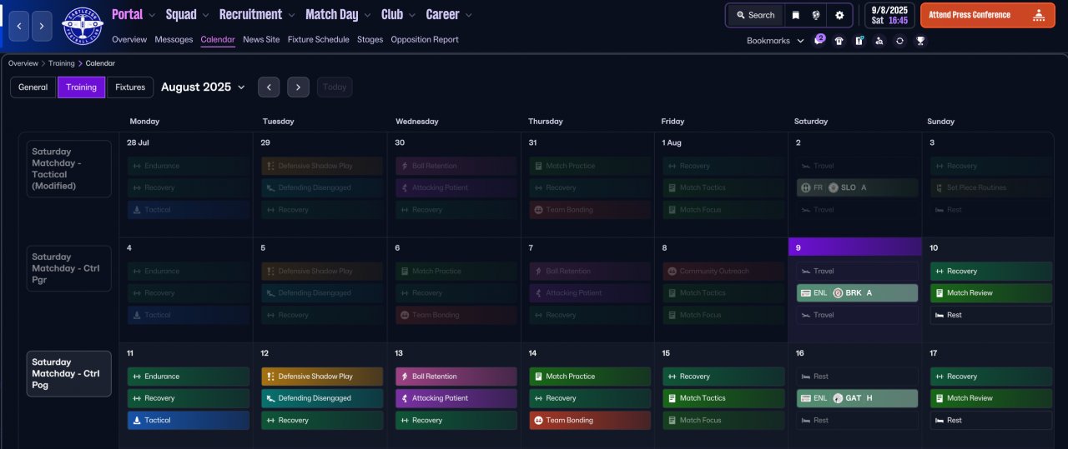Open the messages icon with badge 2
Image resolution: width=1068 pixels, height=449 pixels.
(819, 40)
